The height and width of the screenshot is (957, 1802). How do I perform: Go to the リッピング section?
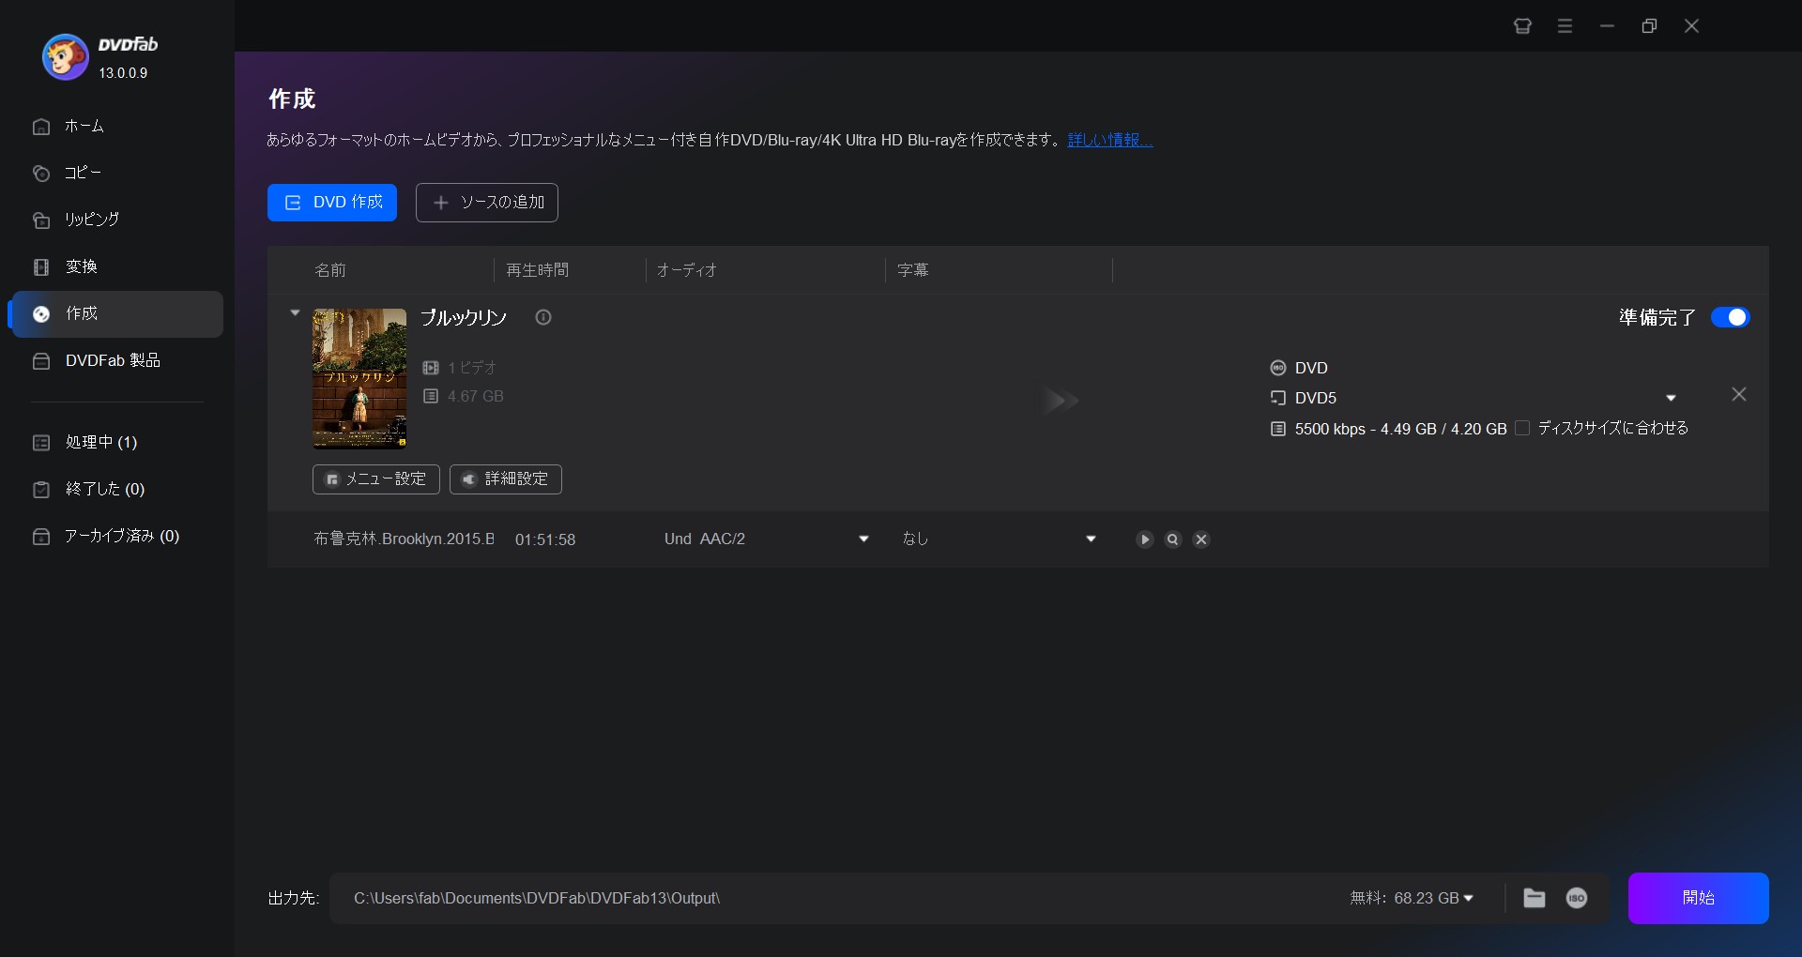92,220
